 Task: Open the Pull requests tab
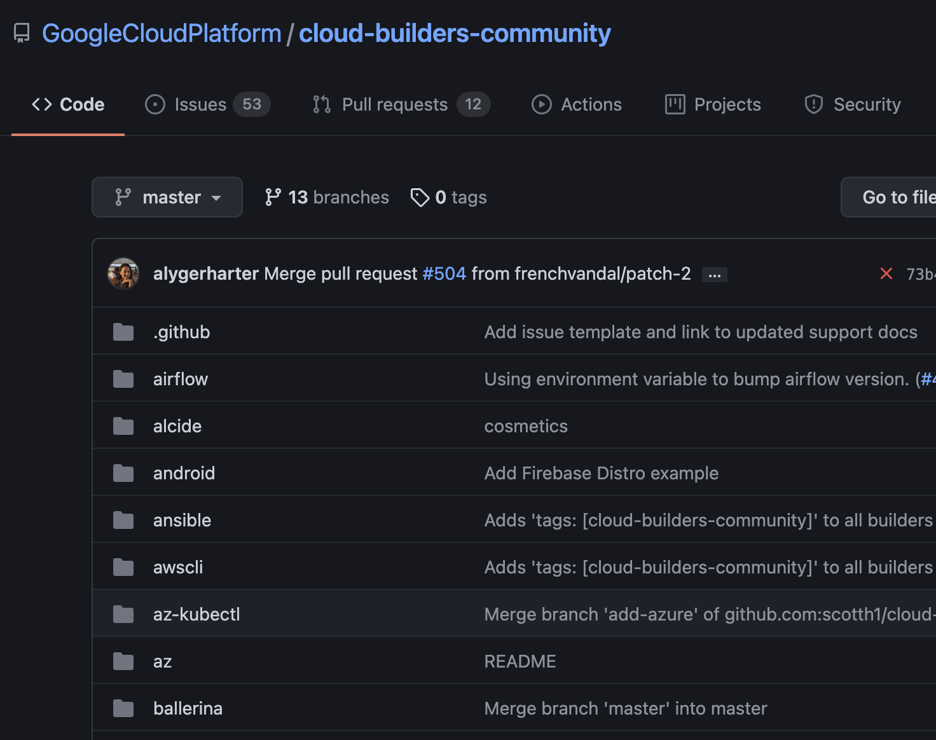(401, 104)
